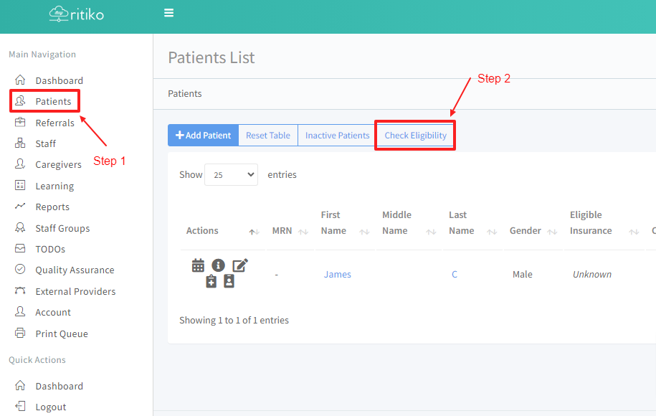
Task: Click the ritiko logo
Action: (76, 13)
